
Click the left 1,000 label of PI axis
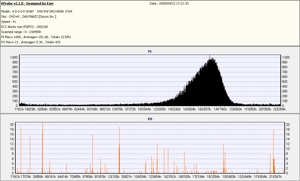pyautogui.click(x=14, y=57)
